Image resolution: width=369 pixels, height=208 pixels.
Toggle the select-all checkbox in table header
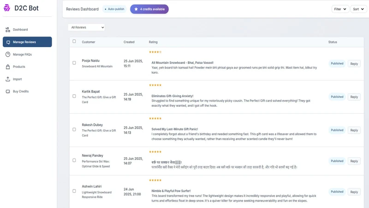click(74, 41)
